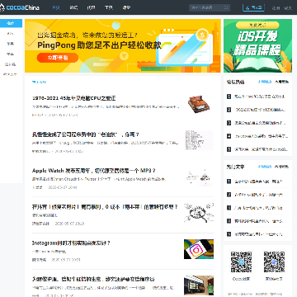Screen dimensions: 297x297
Task: Click number 5 badge in second ranking list
Action: [x=229, y=234]
